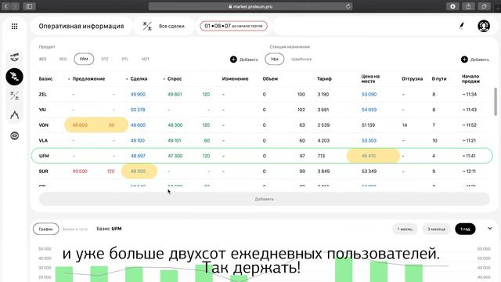
Task: Click the Цена на месте column header
Action: pos(370,78)
